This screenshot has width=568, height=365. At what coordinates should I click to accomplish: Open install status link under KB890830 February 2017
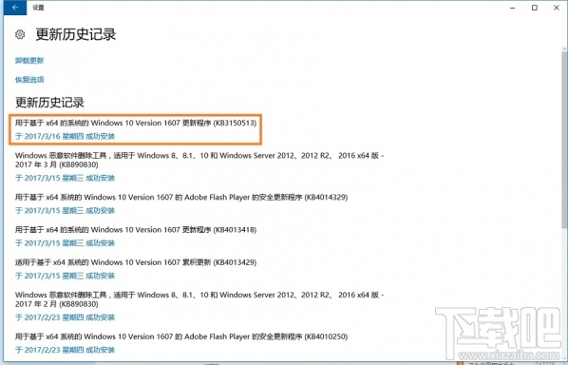(65, 317)
